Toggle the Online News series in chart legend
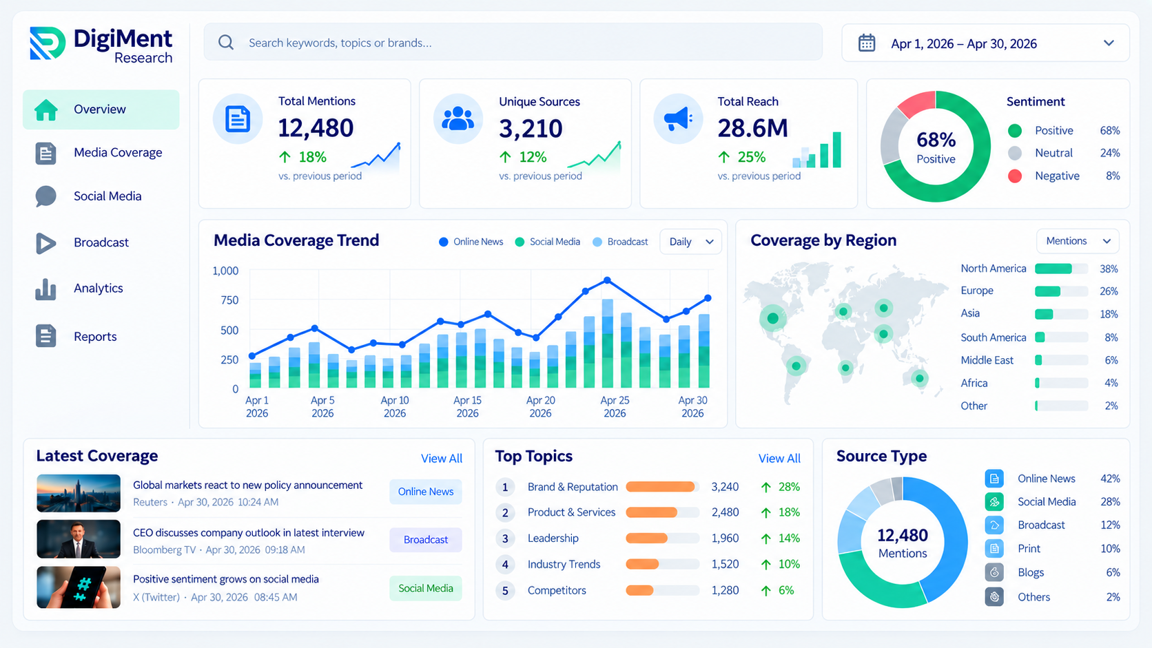 point(471,242)
